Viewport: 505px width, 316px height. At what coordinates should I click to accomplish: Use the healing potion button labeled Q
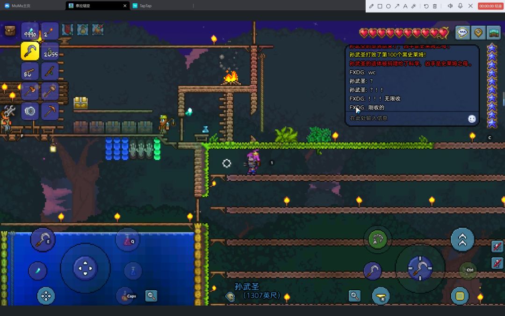[x=128, y=240]
